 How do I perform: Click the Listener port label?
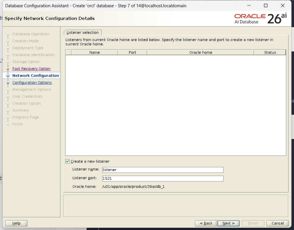pyautogui.click(x=84, y=178)
